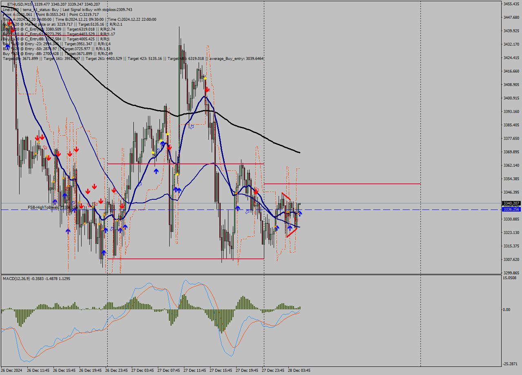Viewport: 522px width, 375px height.
Task: Click 'Time C:2024.12.22 22:00:00' text
Action: tap(132, 19)
